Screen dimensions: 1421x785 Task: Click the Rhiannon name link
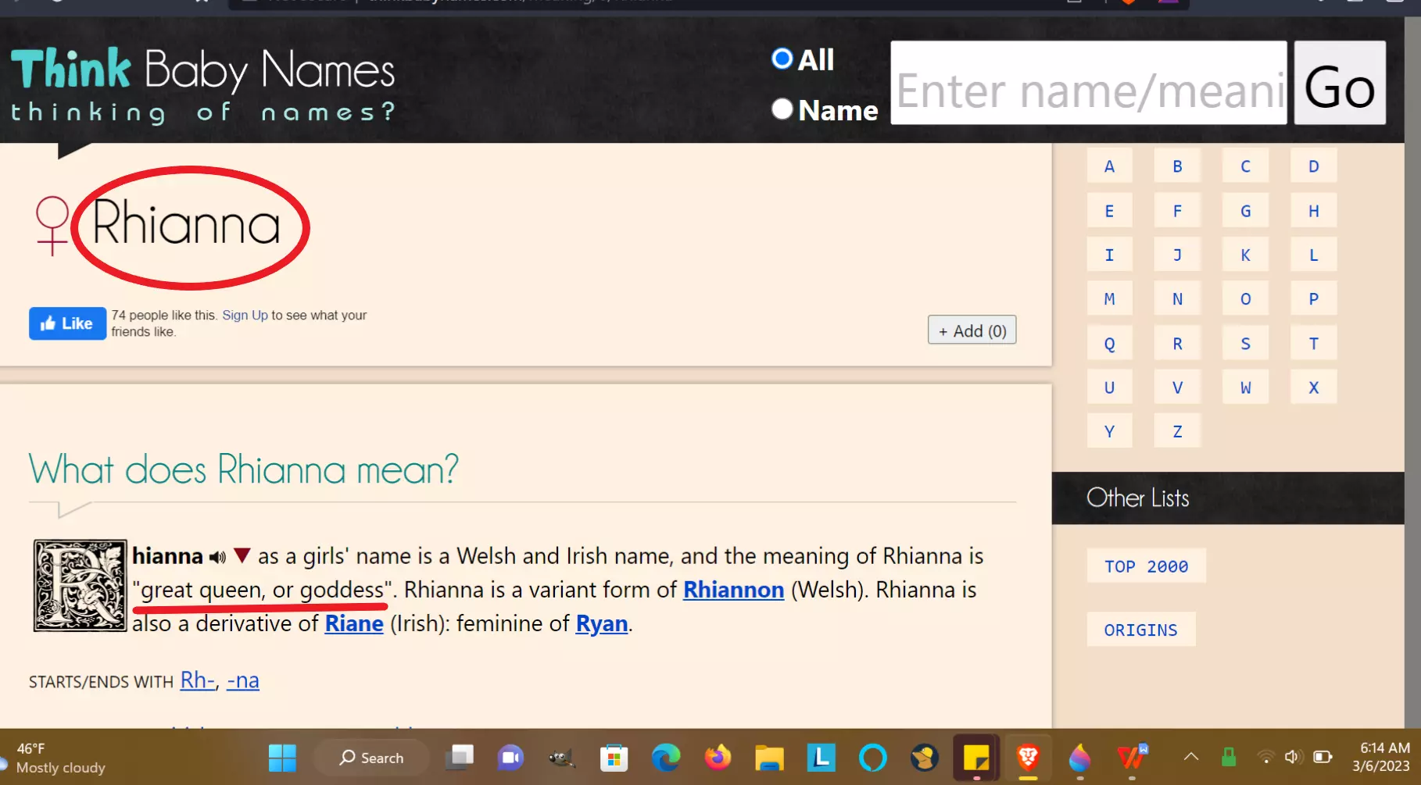pos(733,590)
